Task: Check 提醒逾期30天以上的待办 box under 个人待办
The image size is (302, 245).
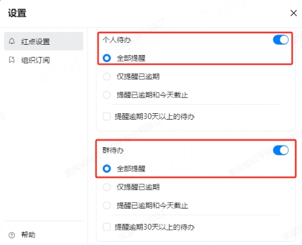Action: [x=107, y=116]
